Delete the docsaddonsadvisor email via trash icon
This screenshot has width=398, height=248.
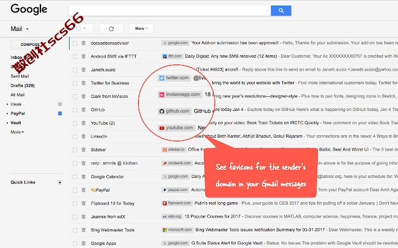[x=83, y=43]
